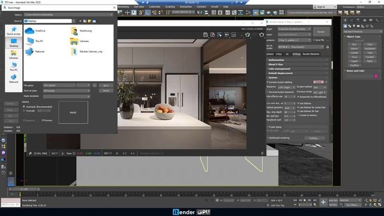Click the Cancel button in Save Image
Image resolution: width=384 pixels, height=216 pixels.
click(x=106, y=91)
